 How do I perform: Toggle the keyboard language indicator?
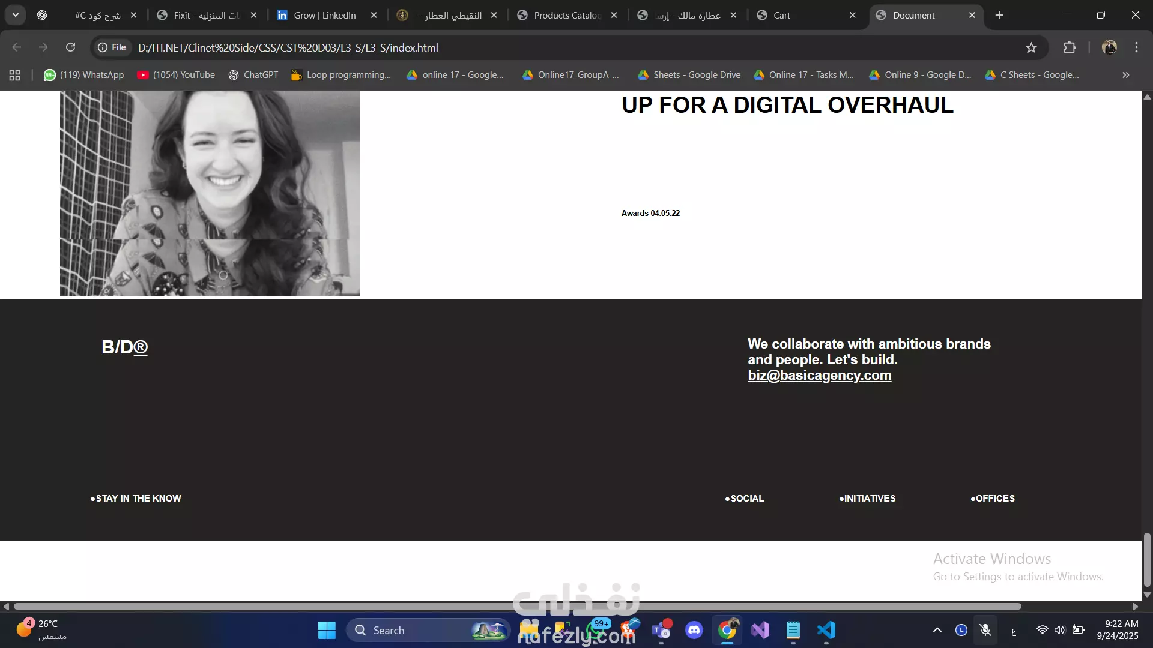click(1014, 631)
